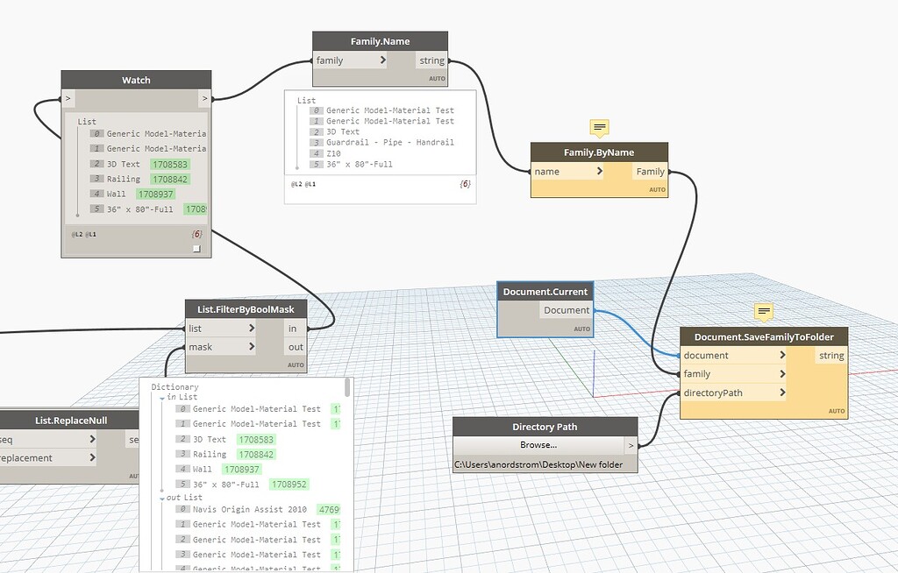
Task: Click the string output port on Document.SaveFamilyToFolder
Action: (x=834, y=355)
